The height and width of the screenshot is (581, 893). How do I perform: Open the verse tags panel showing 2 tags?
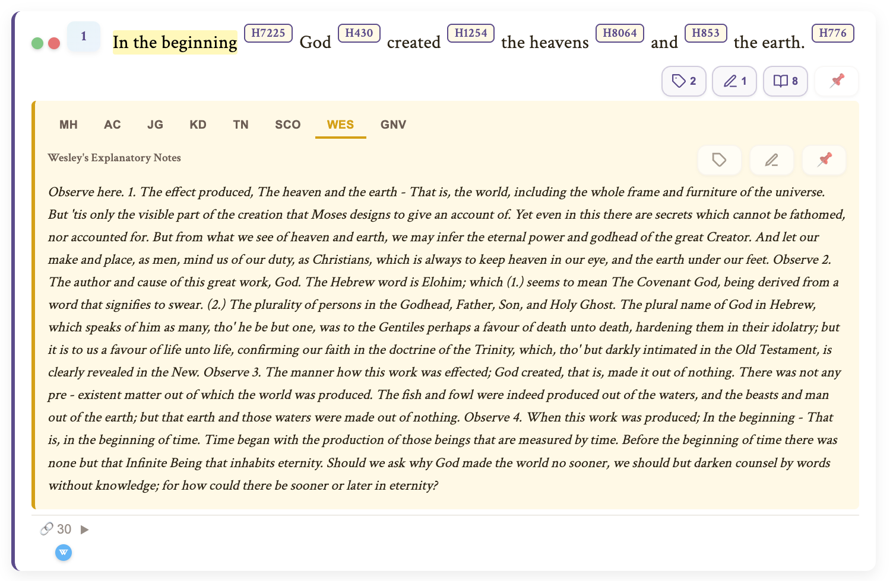(683, 81)
